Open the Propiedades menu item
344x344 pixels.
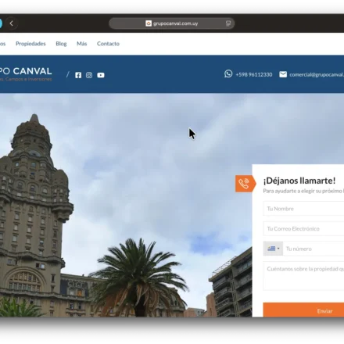30,44
